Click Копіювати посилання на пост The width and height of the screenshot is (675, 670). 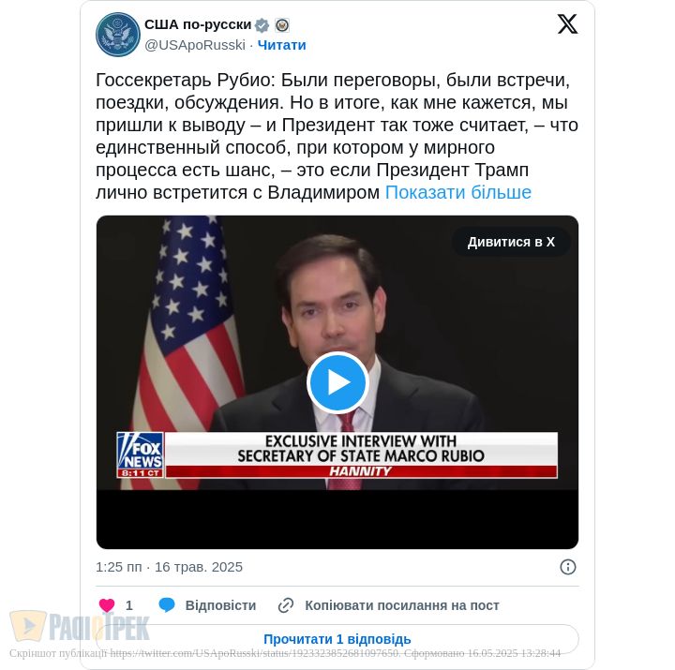[x=402, y=605]
